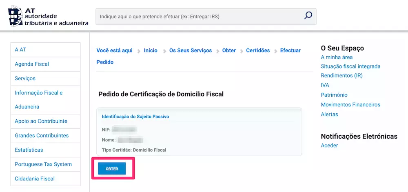
Task: Click the 'Nome:' label
Action: tap(109, 140)
